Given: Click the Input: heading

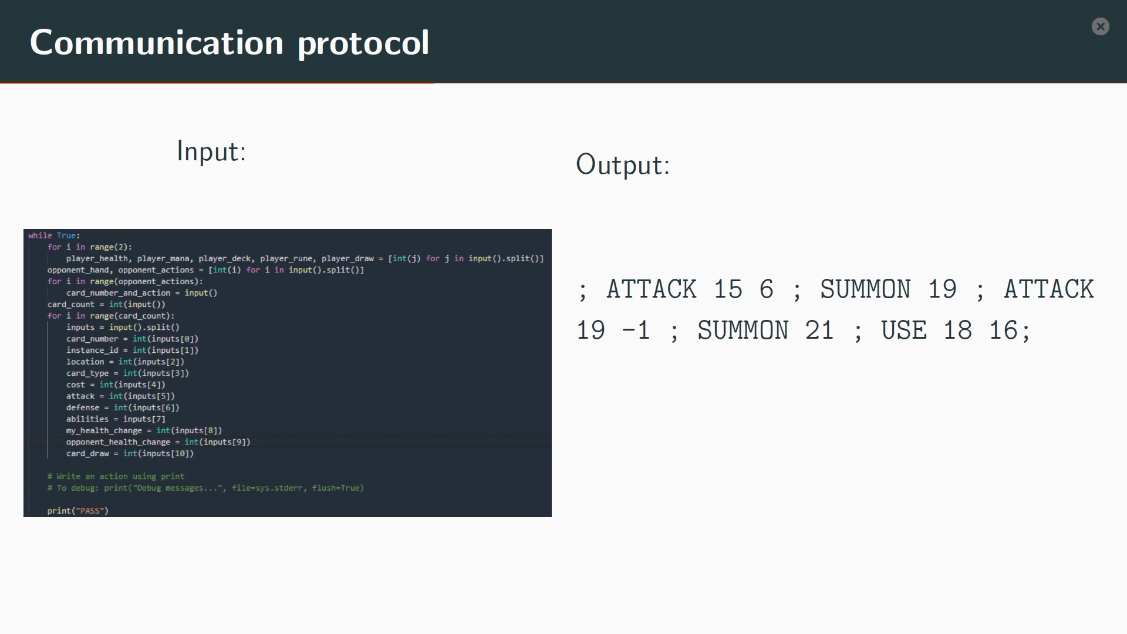Looking at the screenshot, I should (211, 151).
